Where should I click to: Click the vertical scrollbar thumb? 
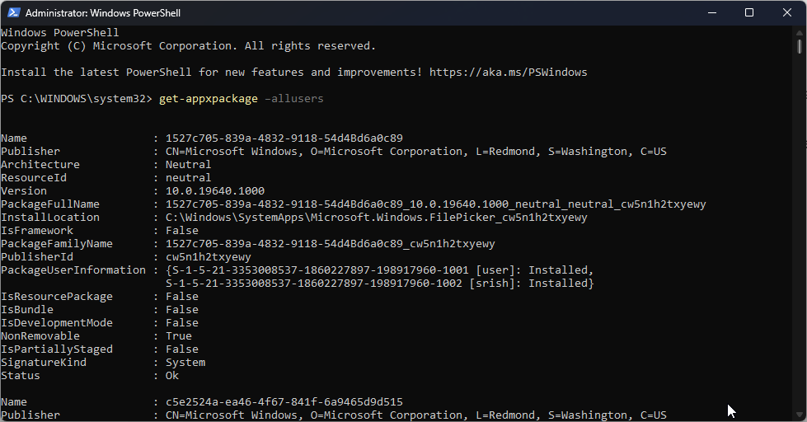800,46
